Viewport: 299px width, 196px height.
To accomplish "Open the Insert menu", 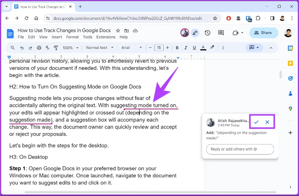I will pos(57,37).
